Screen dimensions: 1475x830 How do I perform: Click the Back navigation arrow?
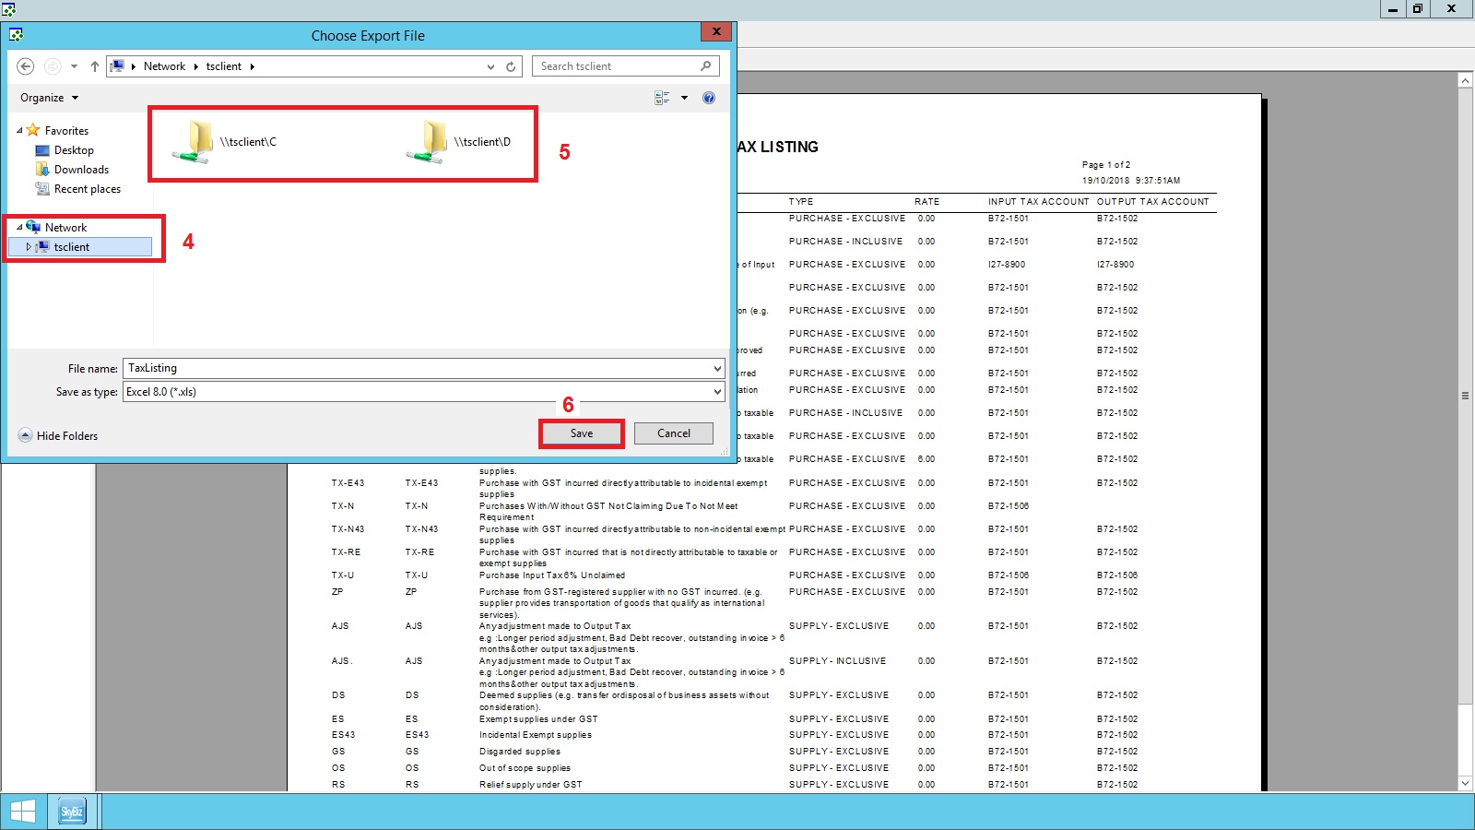[26, 66]
